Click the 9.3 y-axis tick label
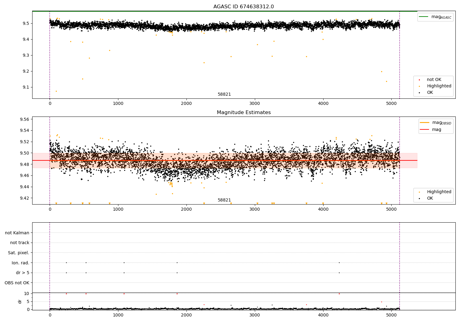Image resolution: width=460 pixels, height=322 pixels. click(x=26, y=56)
